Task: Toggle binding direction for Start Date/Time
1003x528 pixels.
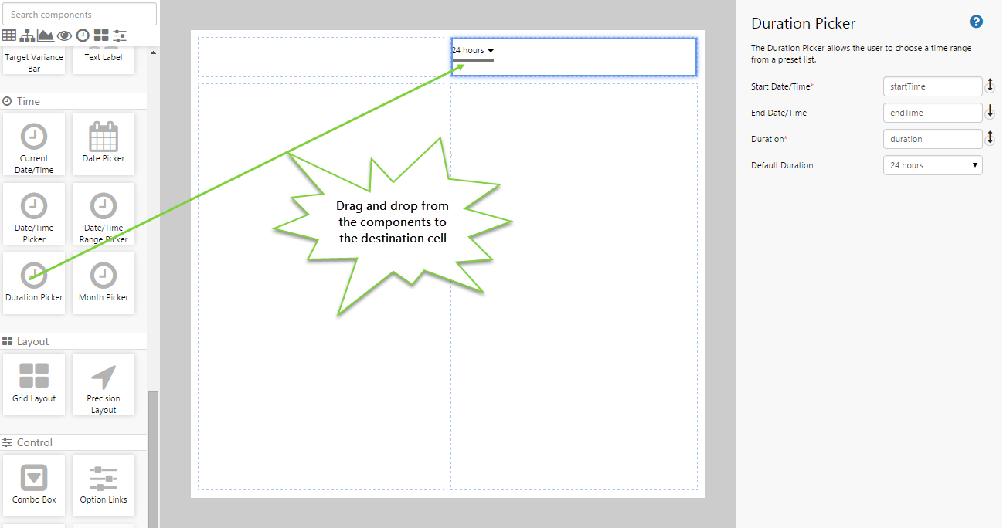Action: (x=990, y=86)
